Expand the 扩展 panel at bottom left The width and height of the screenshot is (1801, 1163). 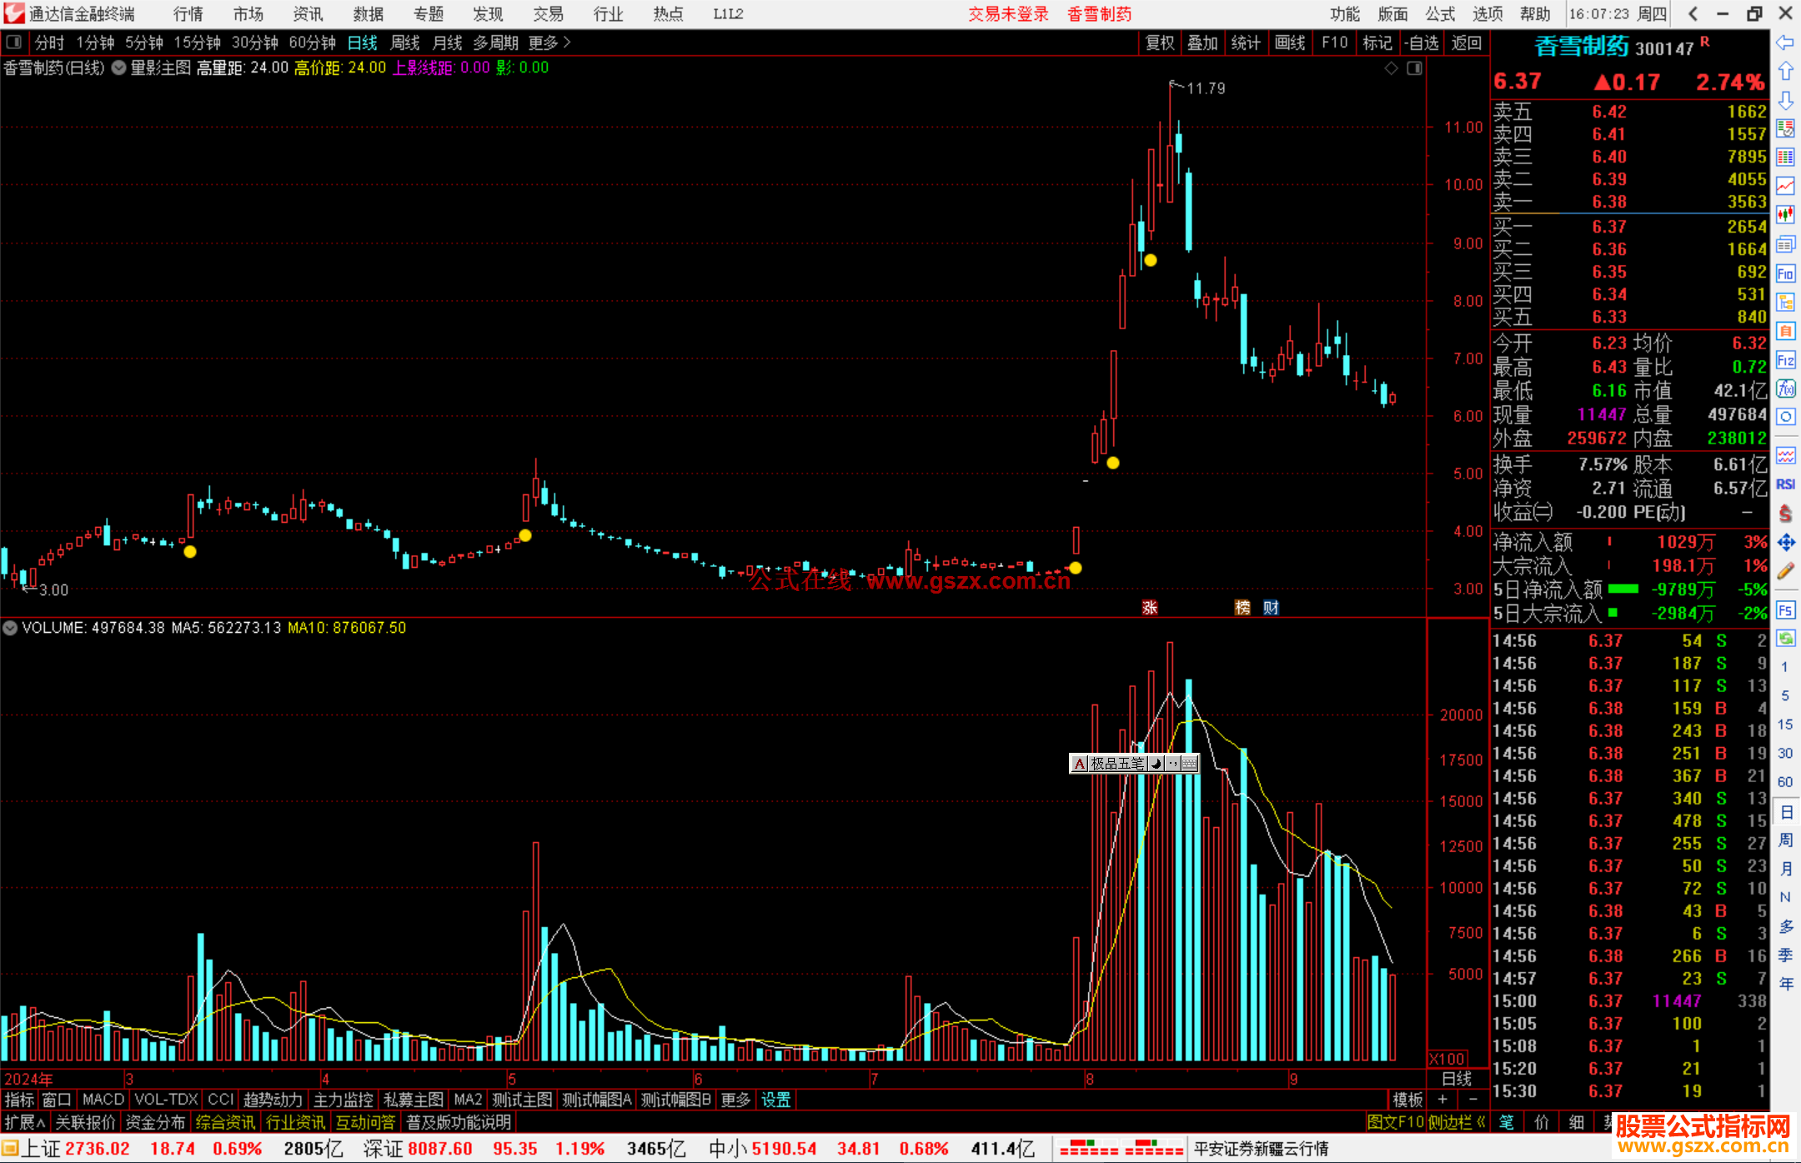tap(24, 1122)
